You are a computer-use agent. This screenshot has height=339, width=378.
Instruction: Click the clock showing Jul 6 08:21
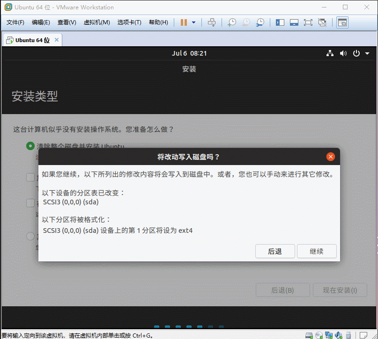pos(189,53)
